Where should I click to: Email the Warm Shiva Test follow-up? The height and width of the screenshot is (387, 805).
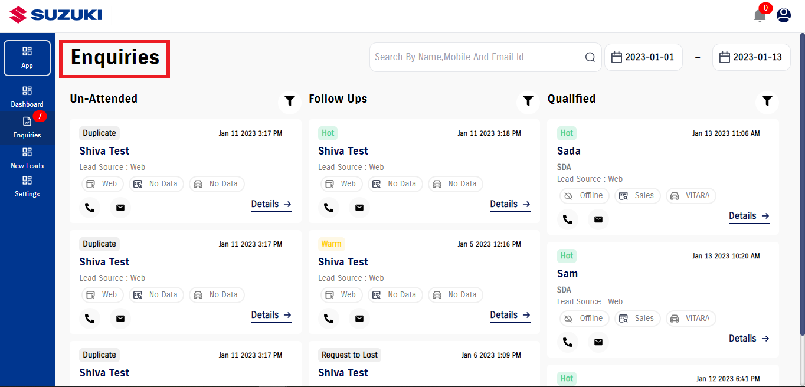pos(359,319)
